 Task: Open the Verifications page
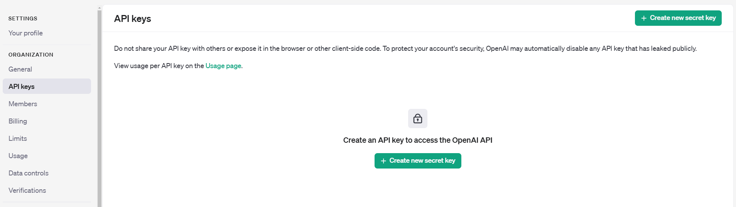click(x=27, y=190)
